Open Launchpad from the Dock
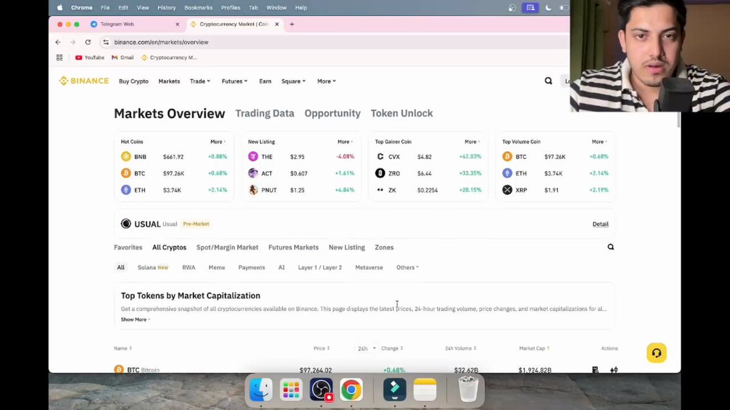 (291, 390)
